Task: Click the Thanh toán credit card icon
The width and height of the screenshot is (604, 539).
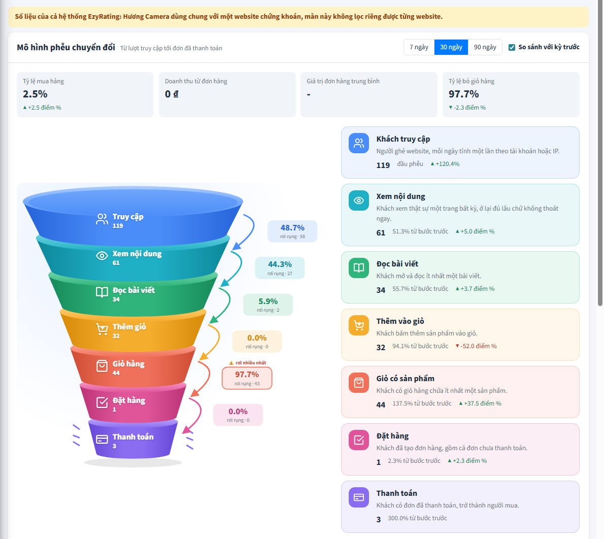Action: (359, 497)
